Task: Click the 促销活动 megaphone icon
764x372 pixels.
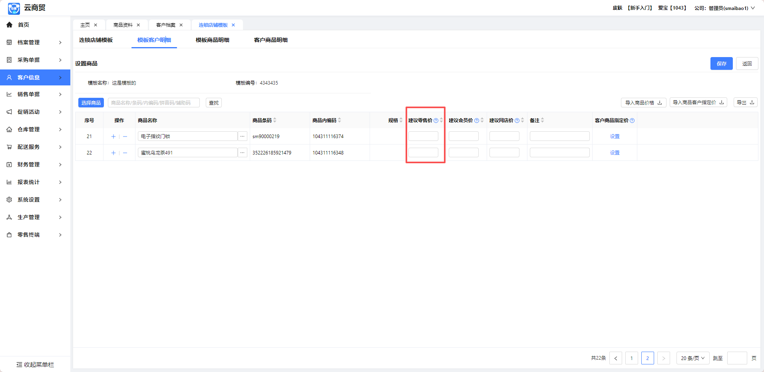Action: [x=9, y=112]
